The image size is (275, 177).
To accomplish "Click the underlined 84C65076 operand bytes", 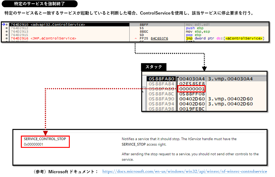I will point(159,38).
